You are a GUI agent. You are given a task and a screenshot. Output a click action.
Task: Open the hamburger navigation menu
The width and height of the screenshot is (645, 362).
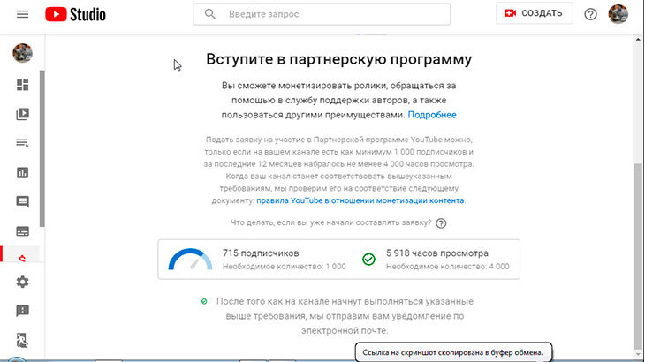22,14
